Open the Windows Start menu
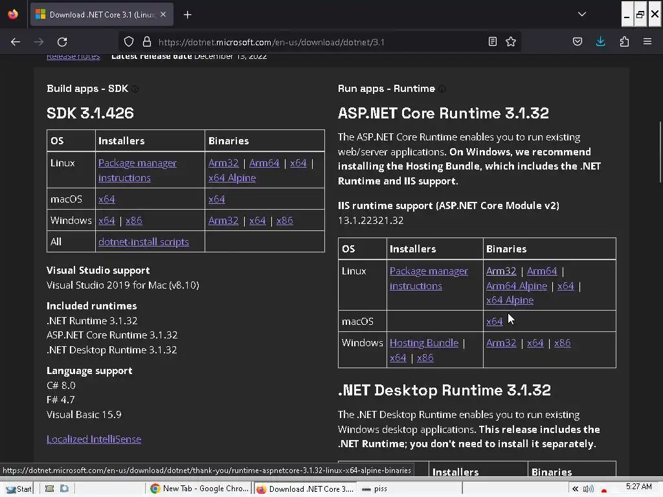The width and height of the screenshot is (663, 497). coord(18,489)
